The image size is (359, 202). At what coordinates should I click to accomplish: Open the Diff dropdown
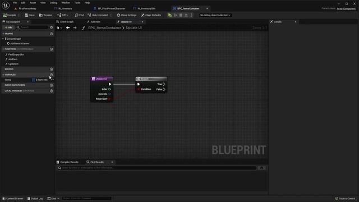point(62,15)
